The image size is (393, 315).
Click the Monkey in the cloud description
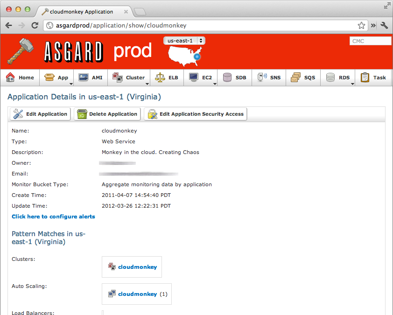[x=150, y=152]
